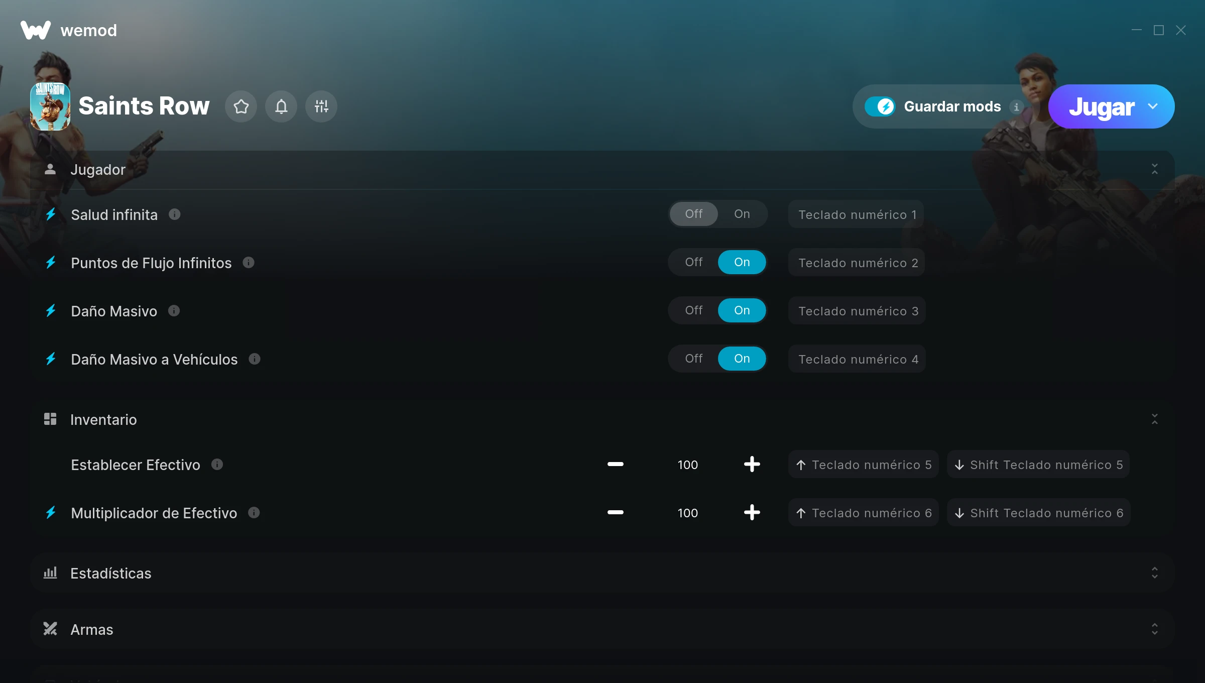The height and width of the screenshot is (683, 1205).
Task: Close the WeMod window
Action: 1181,30
